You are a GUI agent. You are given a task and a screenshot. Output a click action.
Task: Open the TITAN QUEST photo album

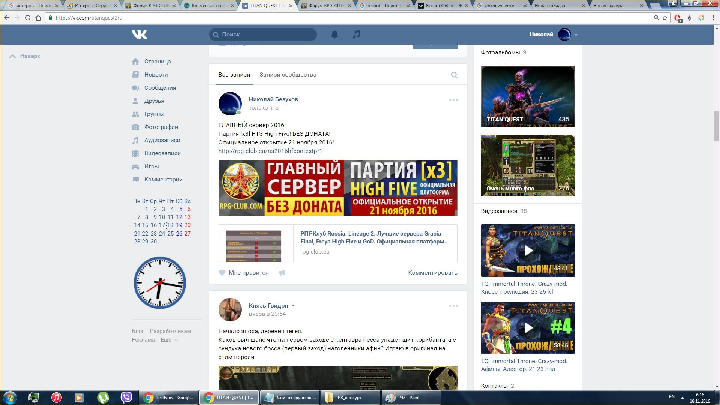[528, 97]
